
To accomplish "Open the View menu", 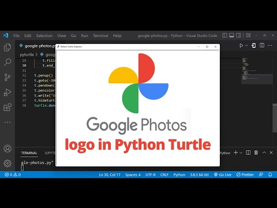I will point(62,36).
